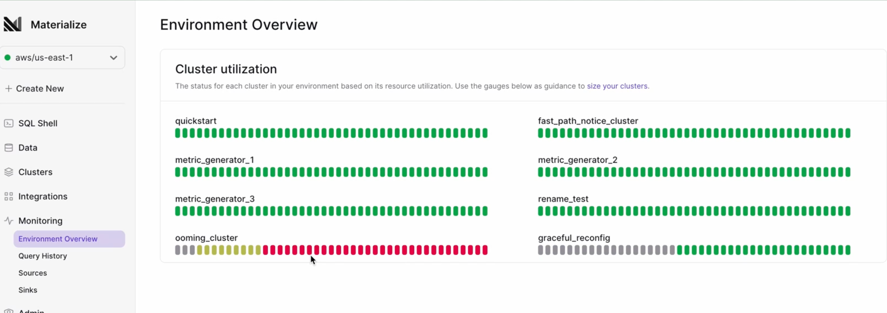Screen dimensions: 887x313
Task: Expand the region selector chevron arrow
Action: point(113,57)
